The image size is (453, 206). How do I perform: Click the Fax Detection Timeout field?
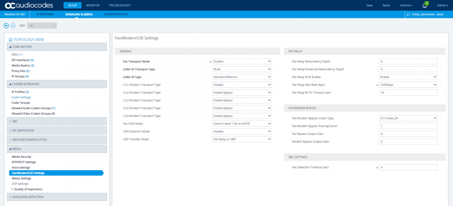408,167
